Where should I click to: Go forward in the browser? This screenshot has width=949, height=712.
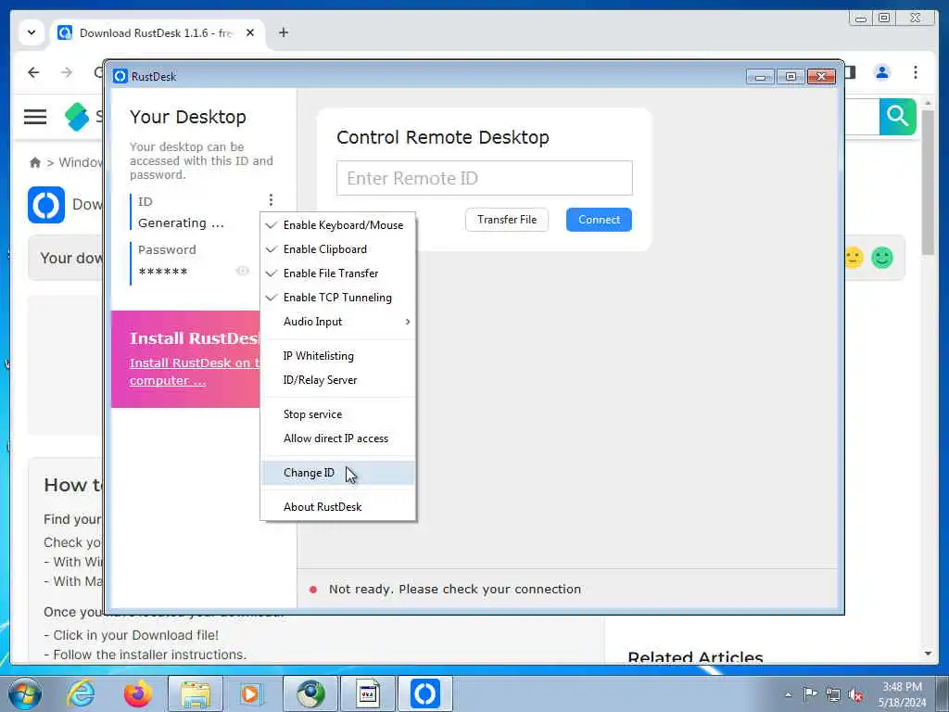(67, 72)
